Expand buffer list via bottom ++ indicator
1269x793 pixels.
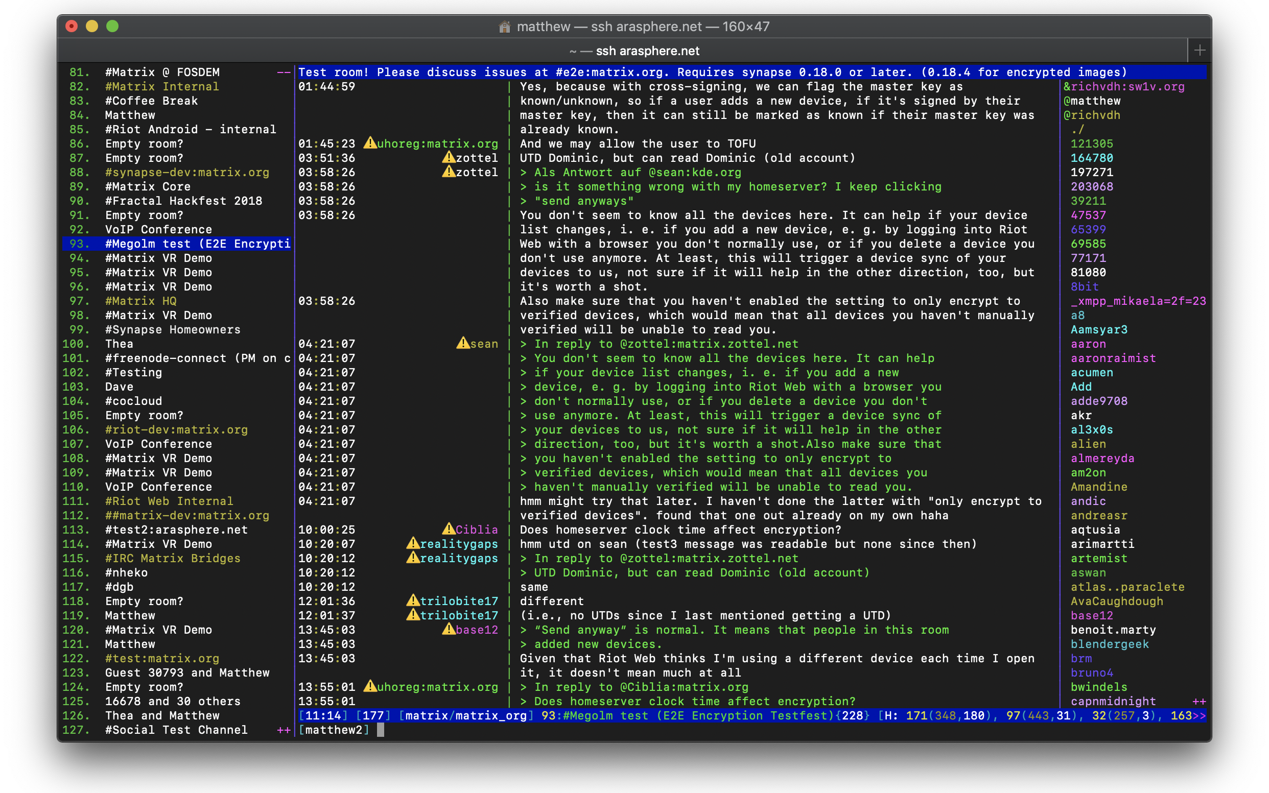point(284,730)
